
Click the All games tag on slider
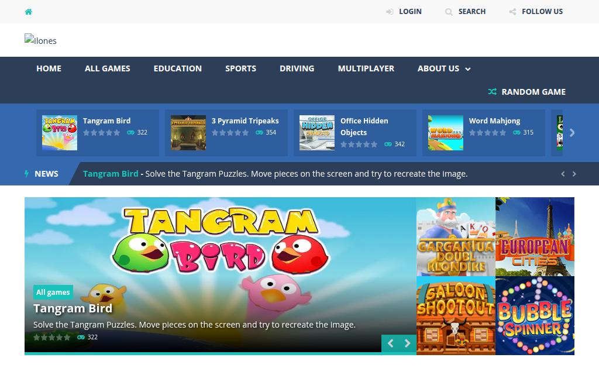click(53, 293)
